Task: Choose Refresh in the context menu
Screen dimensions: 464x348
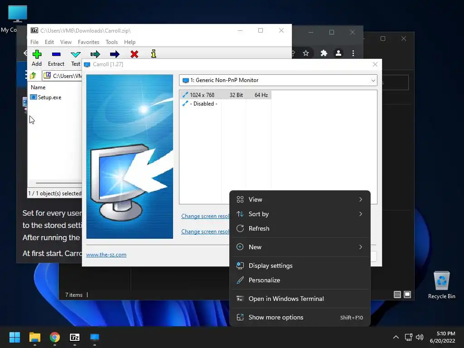Action: (x=300, y=228)
